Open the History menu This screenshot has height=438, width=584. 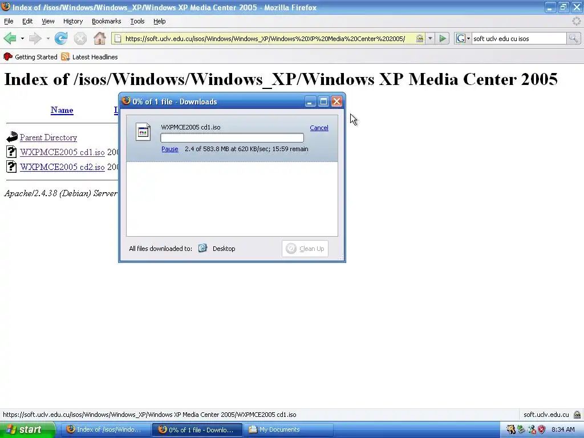(x=73, y=21)
